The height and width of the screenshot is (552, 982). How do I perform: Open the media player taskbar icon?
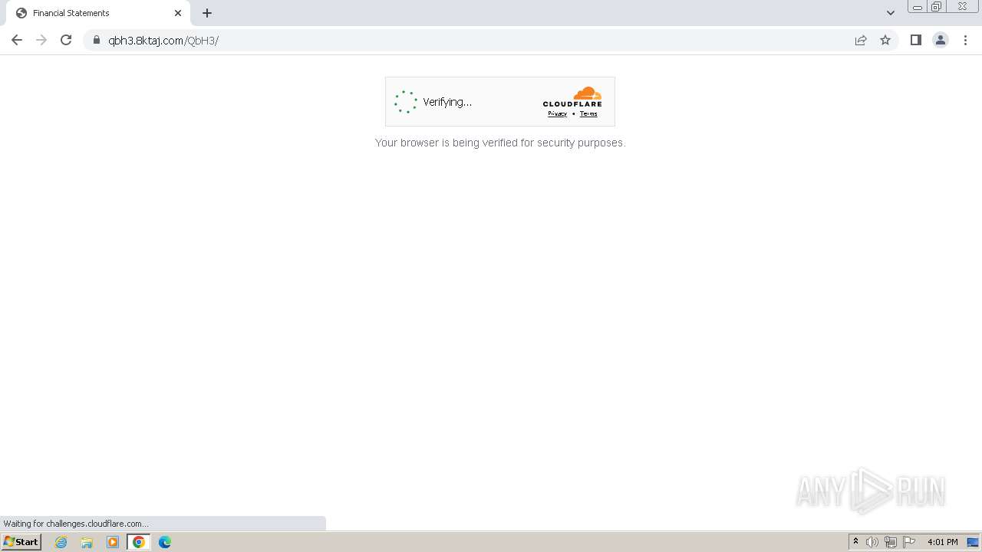pyautogui.click(x=113, y=542)
